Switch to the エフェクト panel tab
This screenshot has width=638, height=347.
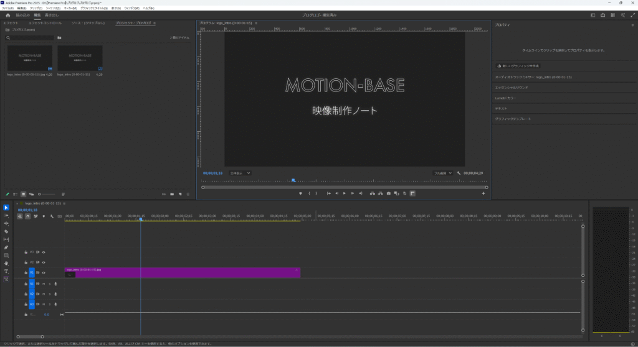(x=11, y=23)
